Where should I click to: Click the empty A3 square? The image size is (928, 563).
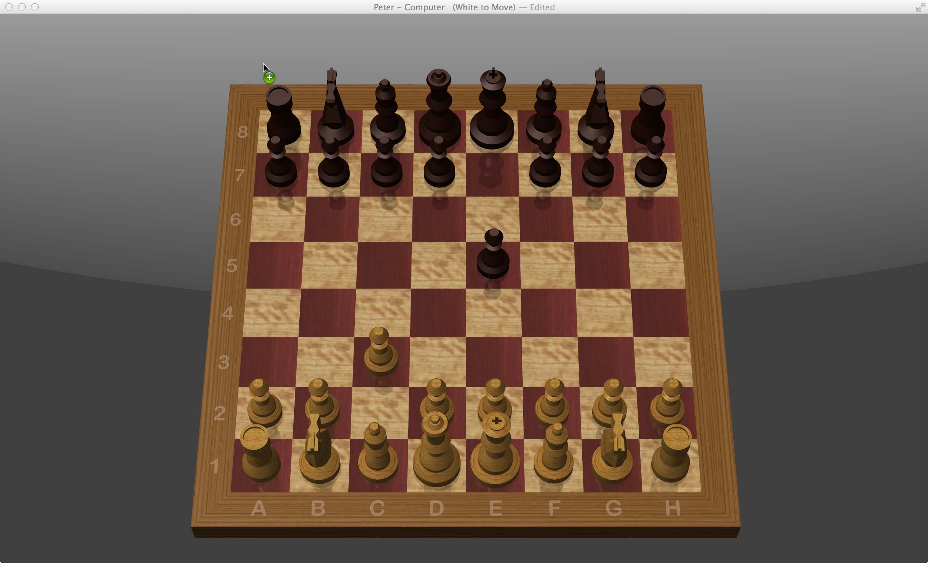[x=268, y=362]
